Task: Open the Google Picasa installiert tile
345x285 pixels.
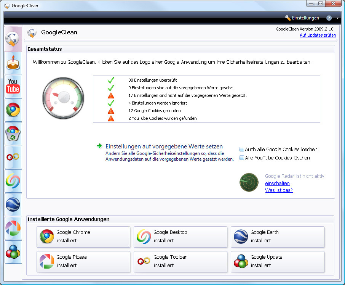Action: [x=83, y=262]
